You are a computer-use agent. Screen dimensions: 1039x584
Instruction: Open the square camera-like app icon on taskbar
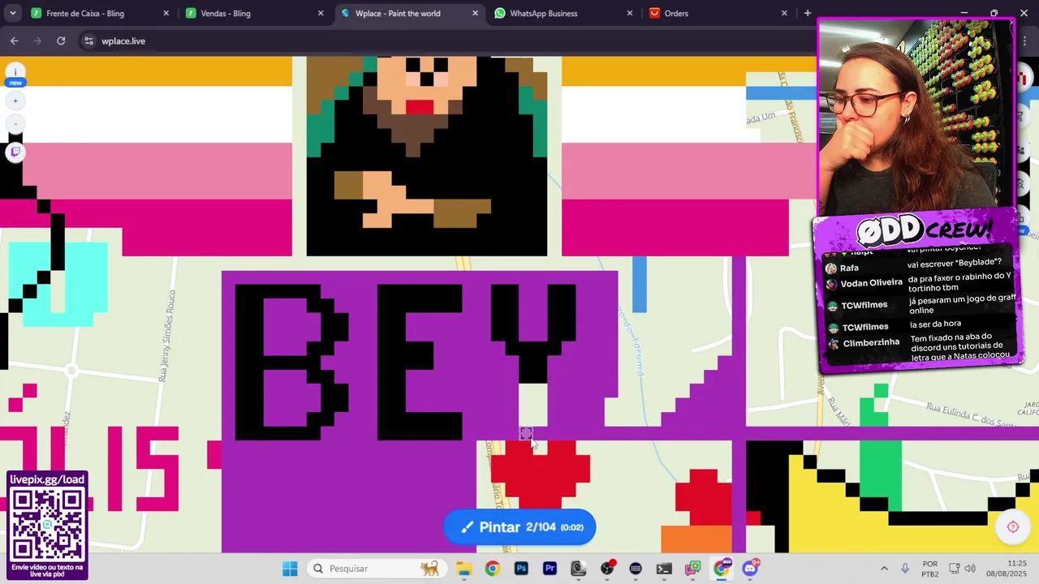pos(578,569)
